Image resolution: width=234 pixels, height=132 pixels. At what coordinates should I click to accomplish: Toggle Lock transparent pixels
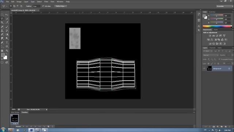point(208,63)
